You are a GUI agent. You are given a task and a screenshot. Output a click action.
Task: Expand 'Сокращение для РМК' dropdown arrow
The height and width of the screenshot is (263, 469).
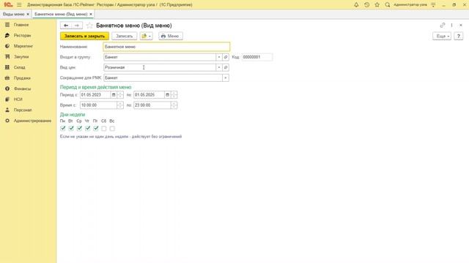click(226, 78)
